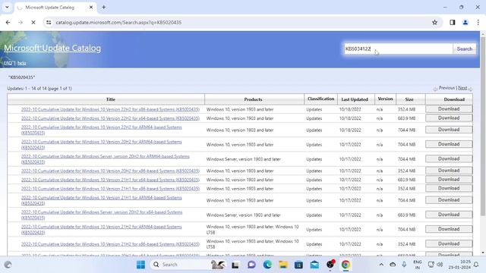This screenshot has height=273, width=486.
Task: Open Windows Server 20H2 ARM64 update link
Action: click(106, 159)
